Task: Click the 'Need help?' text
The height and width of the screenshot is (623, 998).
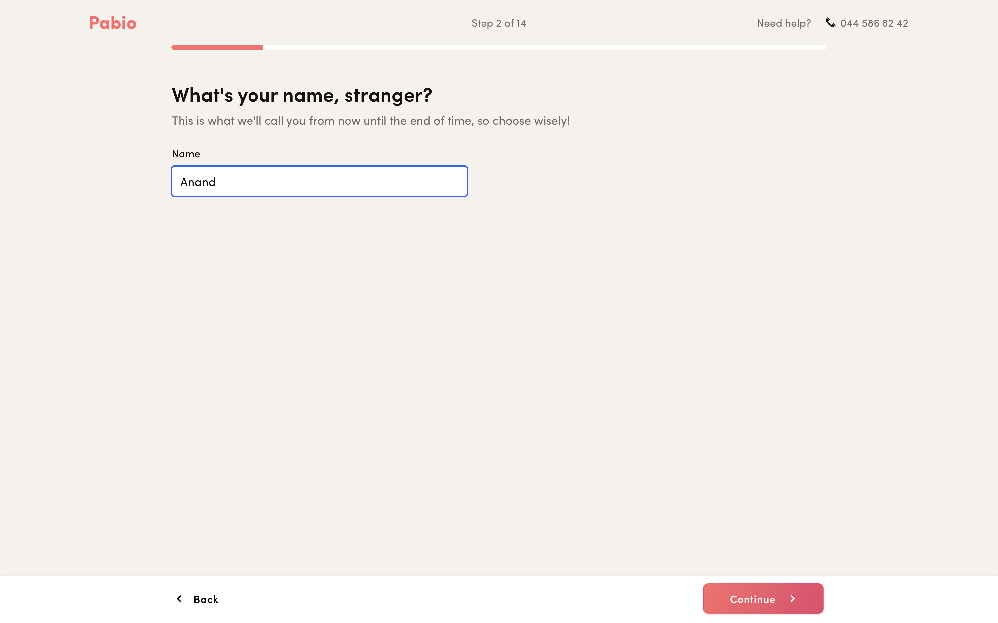Action: [783, 23]
